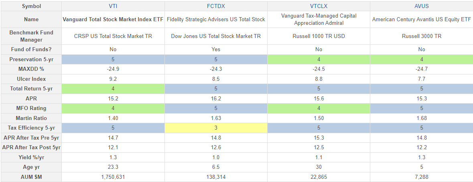Image resolution: width=473 pixels, height=182 pixels.
Task: Click Vanguard Total Stock Market Index ETF name
Action: pyautogui.click(x=113, y=19)
